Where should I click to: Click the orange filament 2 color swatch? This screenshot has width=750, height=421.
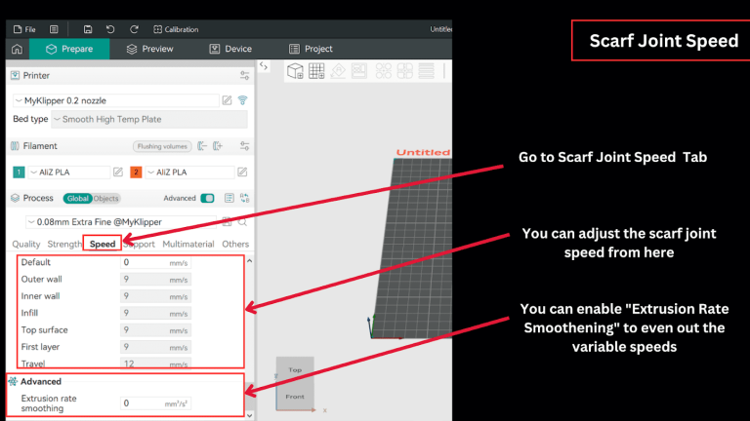pyautogui.click(x=136, y=172)
